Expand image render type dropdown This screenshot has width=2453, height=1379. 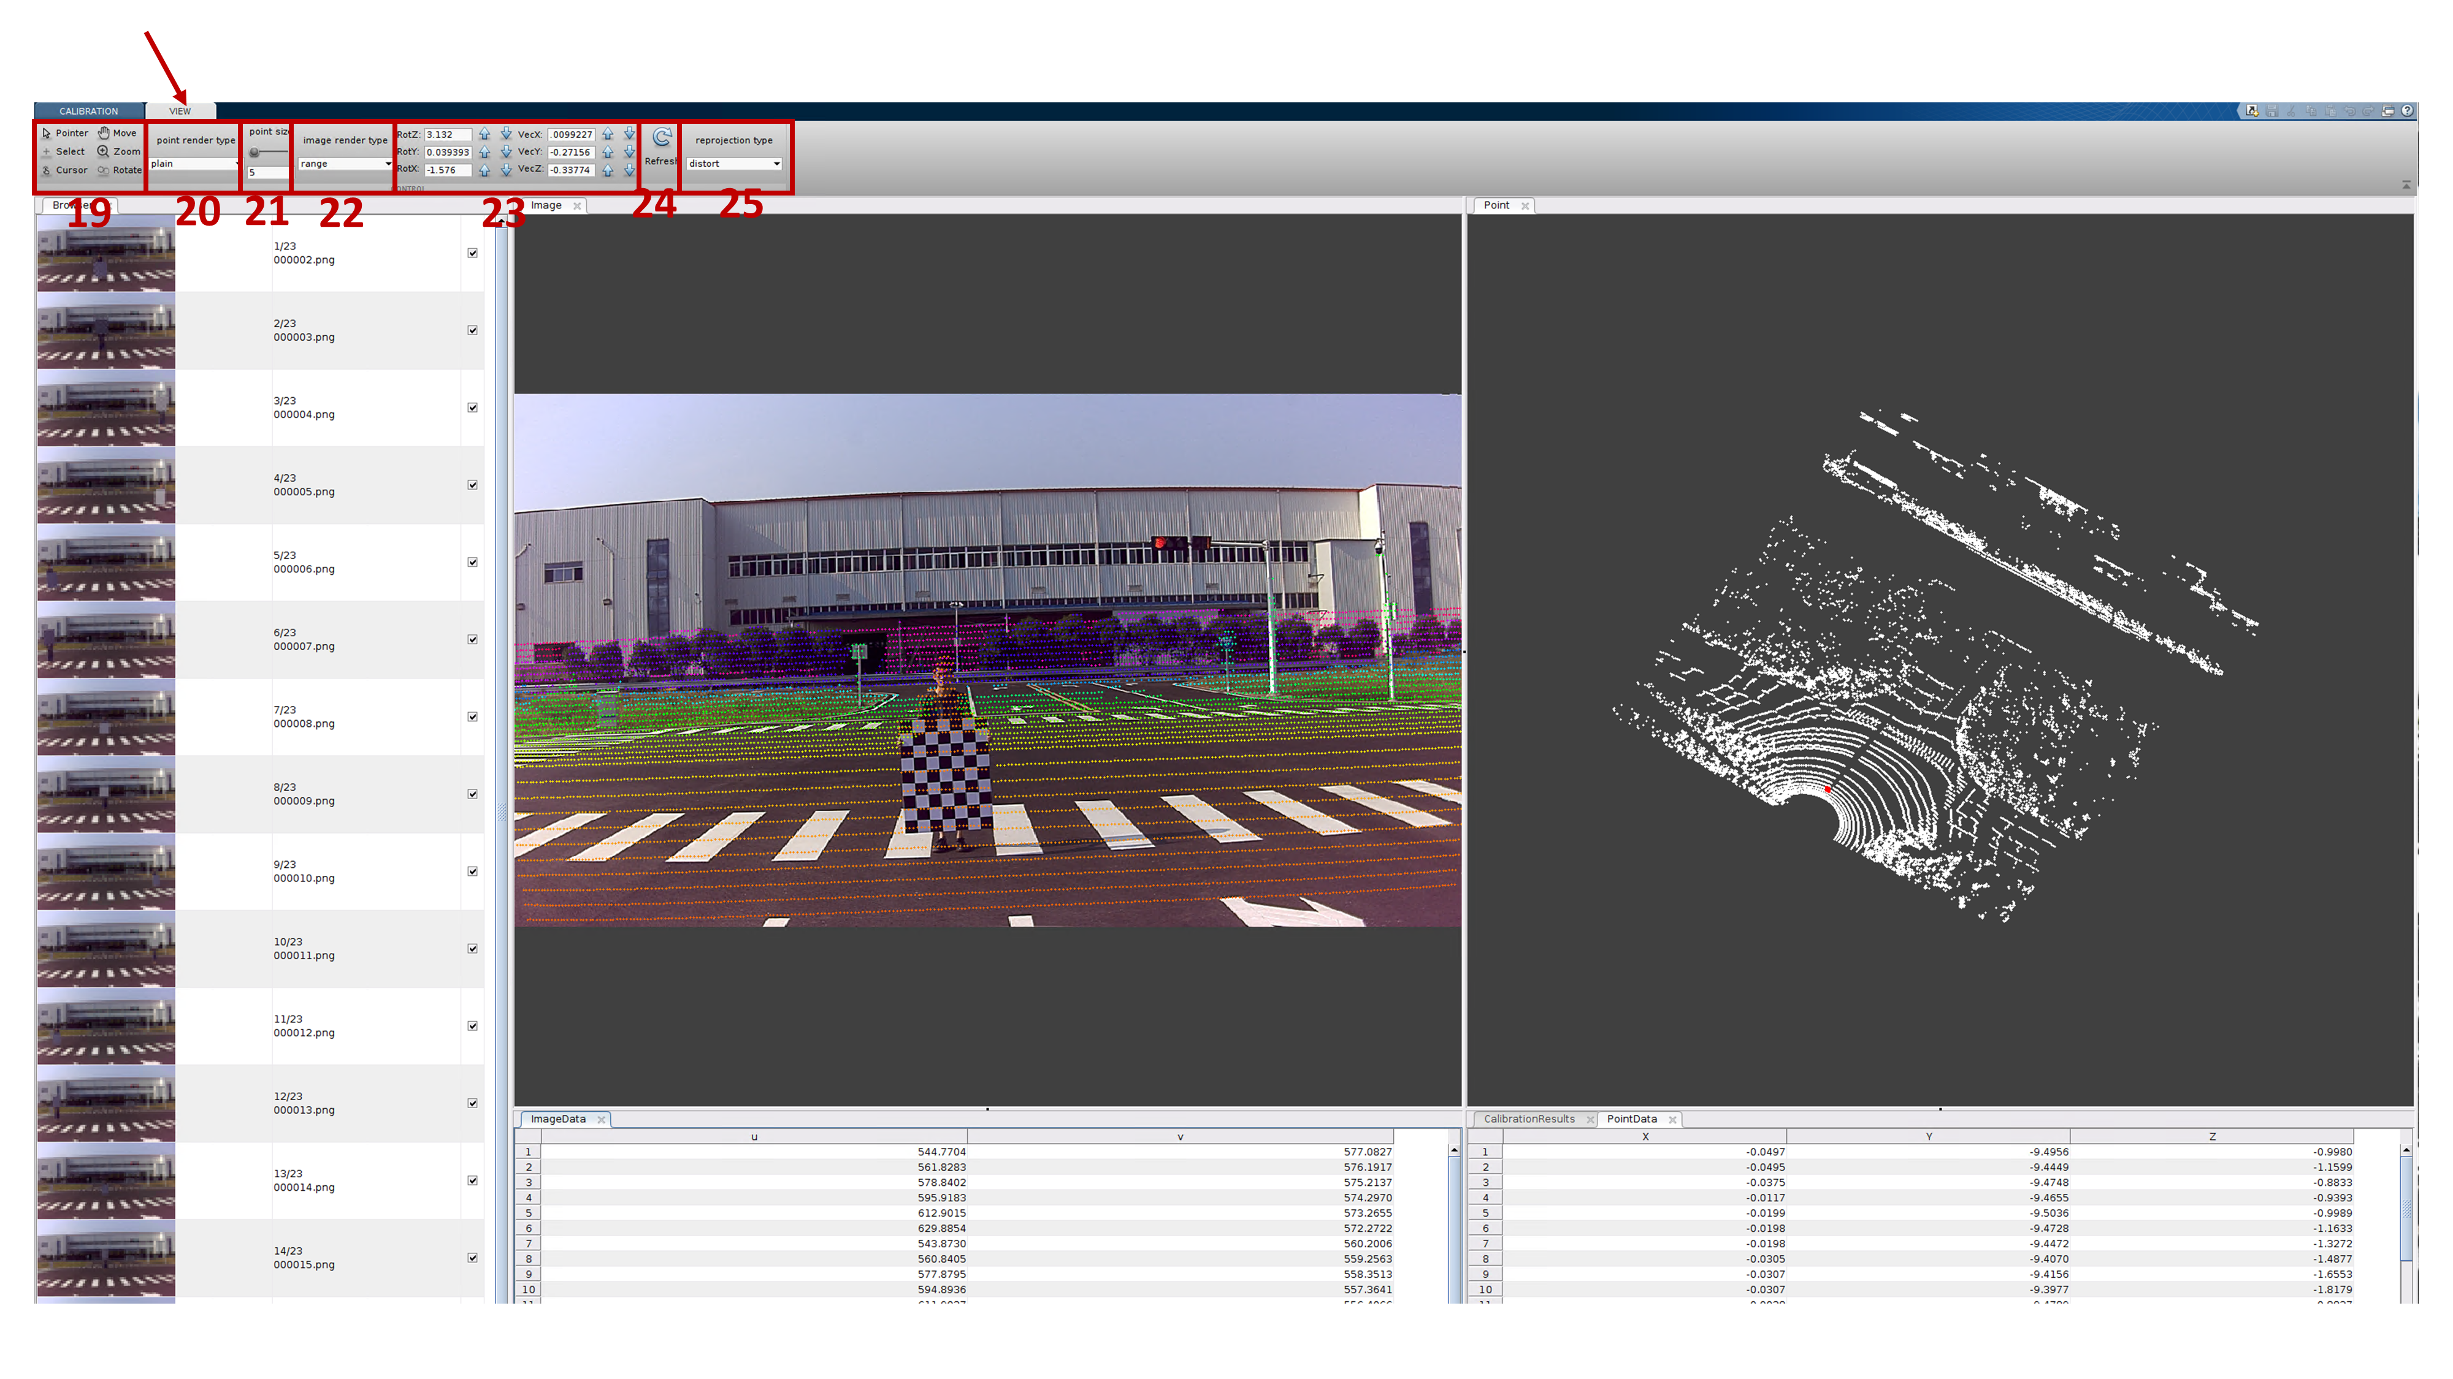click(345, 164)
